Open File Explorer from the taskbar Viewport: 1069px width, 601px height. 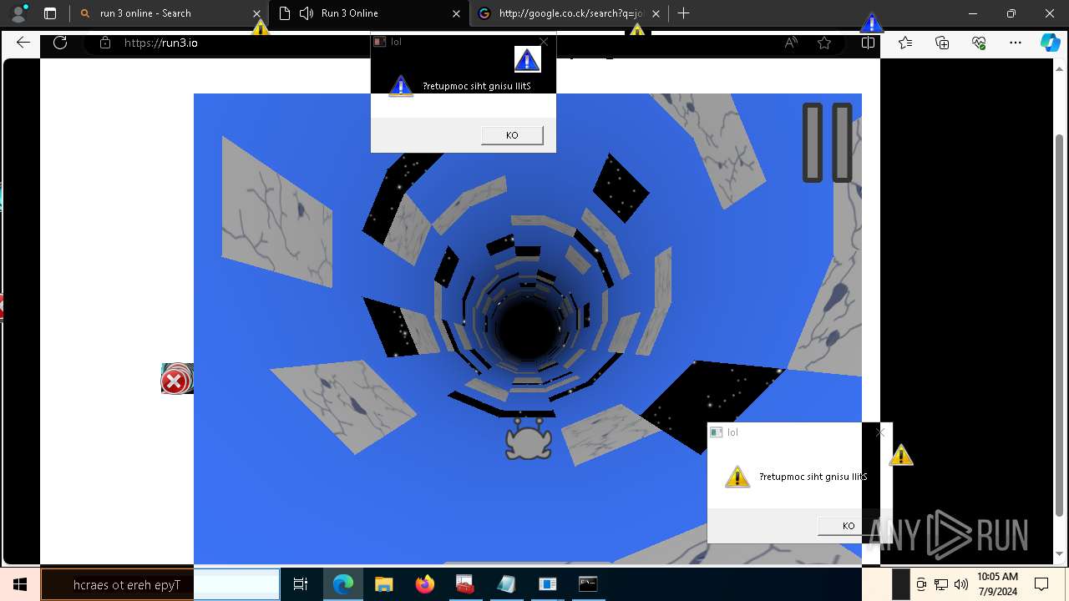(383, 584)
